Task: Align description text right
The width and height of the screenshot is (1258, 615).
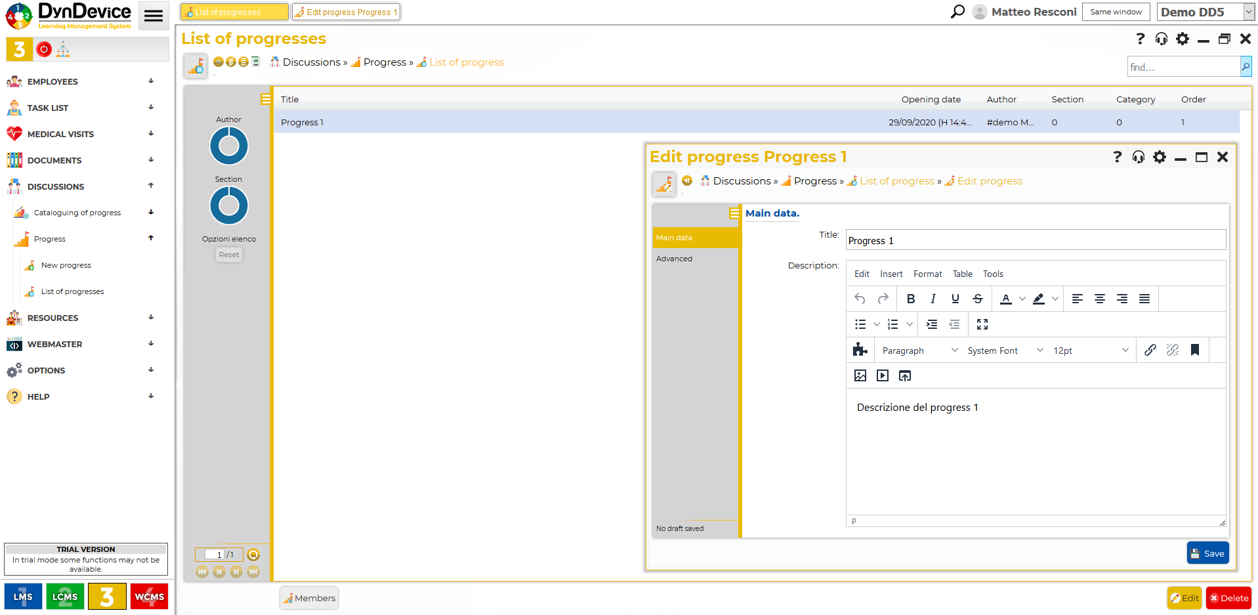Action: (1122, 299)
